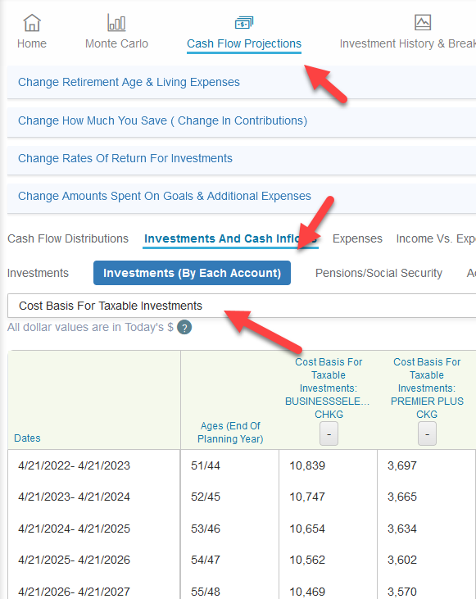The image size is (476, 599).
Task: Expand Change How Much You Save section
Action: pyautogui.click(x=242, y=120)
